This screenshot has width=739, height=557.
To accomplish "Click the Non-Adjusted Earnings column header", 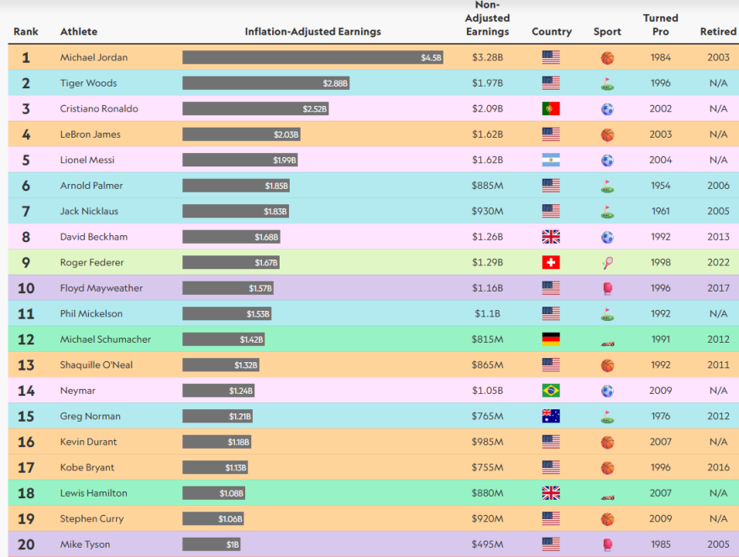I will click(x=487, y=18).
